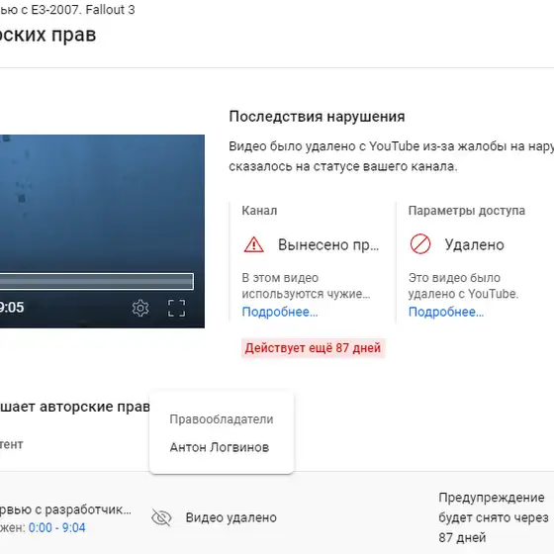Jump to 9:04 timestamp link
Image resolution: width=554 pixels, height=554 pixels.
click(x=74, y=527)
